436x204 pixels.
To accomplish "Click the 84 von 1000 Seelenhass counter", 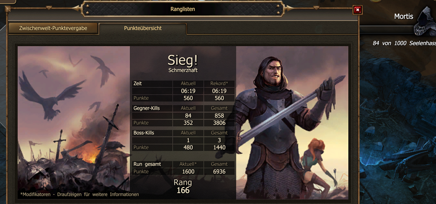I will (404, 43).
